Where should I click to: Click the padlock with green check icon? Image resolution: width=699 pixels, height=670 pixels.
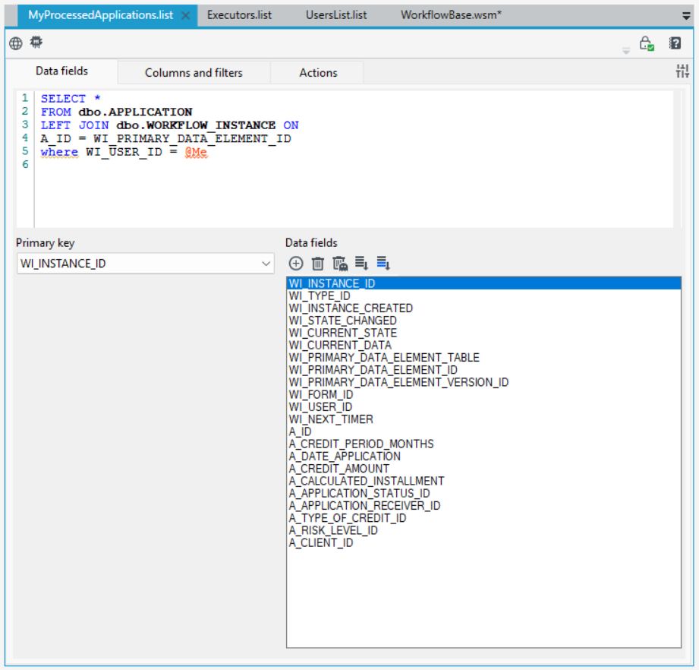pos(647,43)
